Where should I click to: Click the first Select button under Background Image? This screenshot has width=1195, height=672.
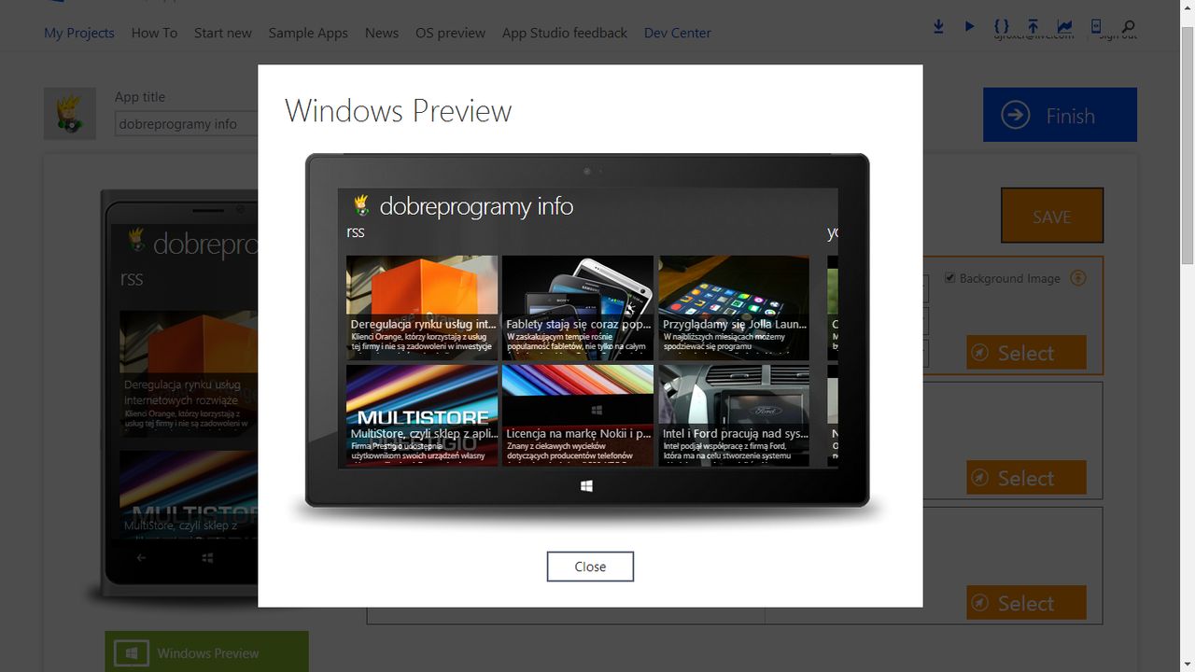click(x=1026, y=353)
